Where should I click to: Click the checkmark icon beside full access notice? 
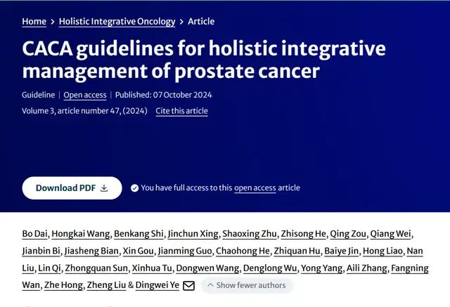(x=135, y=188)
